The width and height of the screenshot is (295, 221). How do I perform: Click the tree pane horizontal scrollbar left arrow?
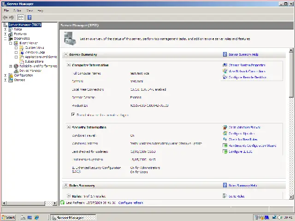4,203
